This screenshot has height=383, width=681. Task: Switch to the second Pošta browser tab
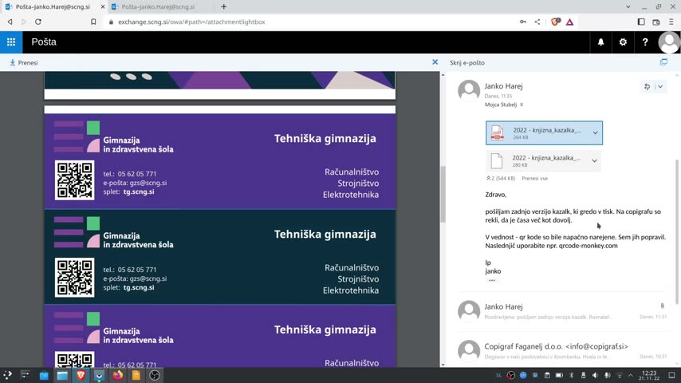(x=157, y=7)
